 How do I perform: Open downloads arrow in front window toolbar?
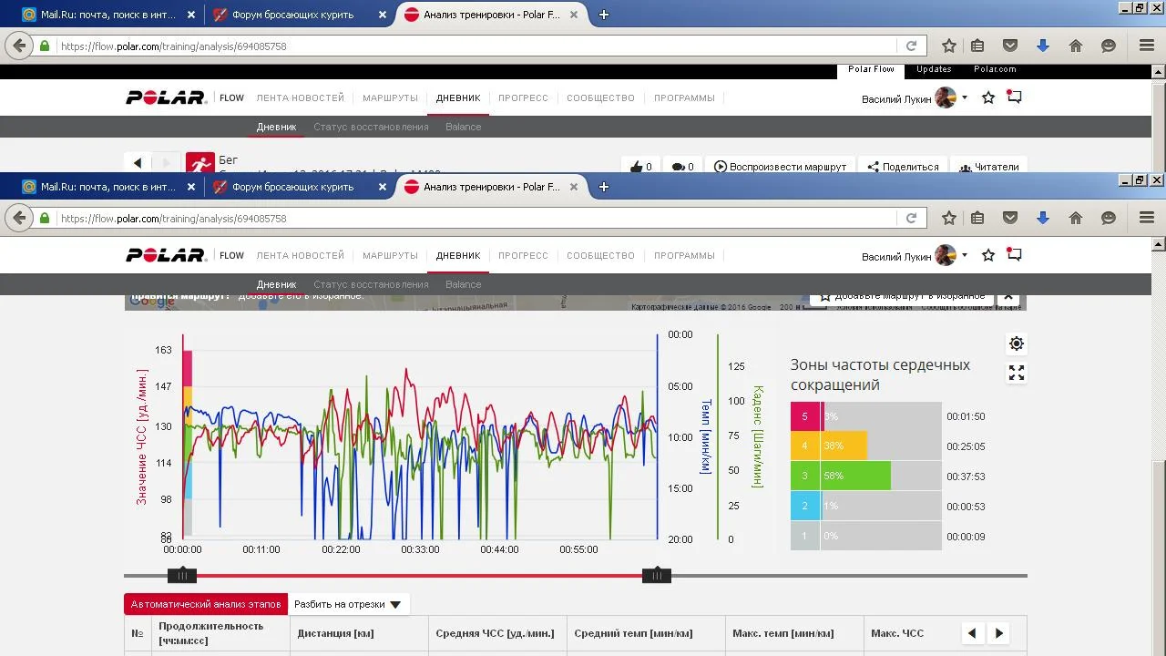point(1043,218)
